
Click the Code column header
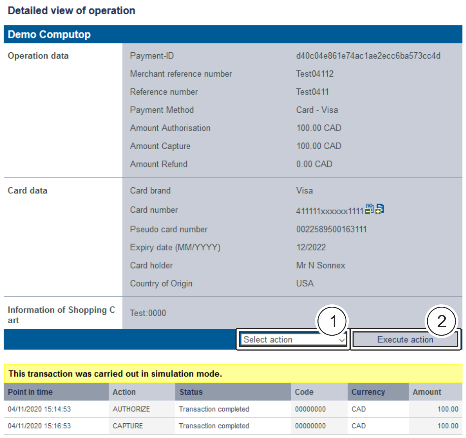[x=304, y=392]
